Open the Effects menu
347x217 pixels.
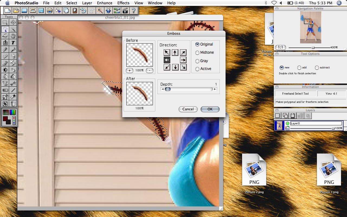point(123,3)
